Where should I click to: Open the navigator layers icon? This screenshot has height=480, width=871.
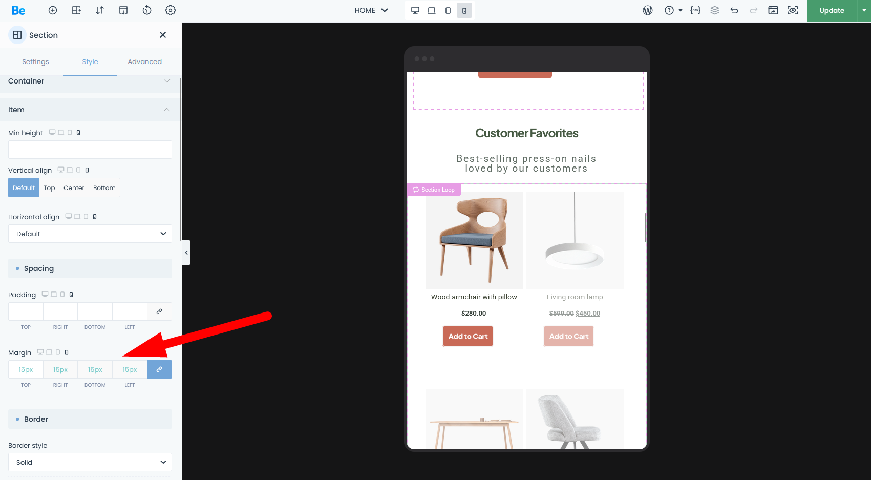(x=715, y=10)
